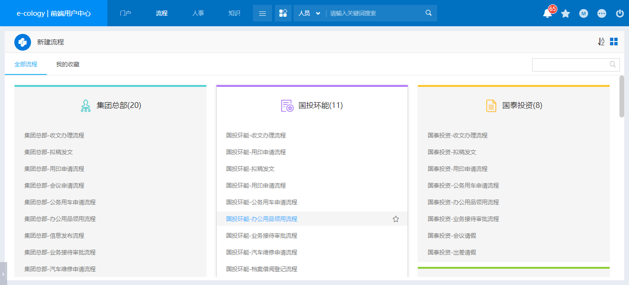629x285 pixels.
Task: Expand the collapsed left side panel arrow
Action: click(3, 274)
